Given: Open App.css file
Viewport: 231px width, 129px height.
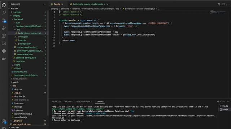Looking at the screenshot, I should coord(18,89).
